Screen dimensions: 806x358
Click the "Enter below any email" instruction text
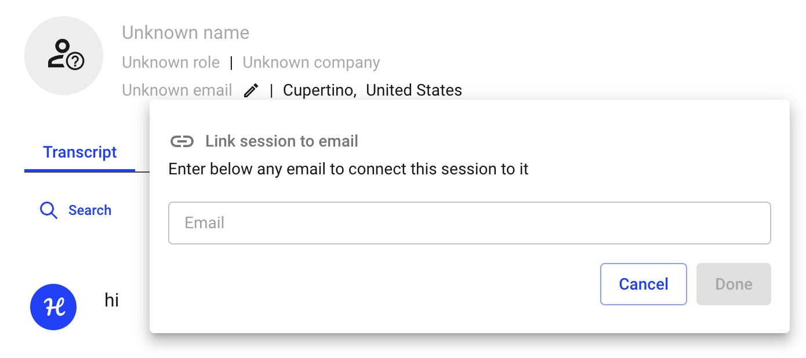pos(348,170)
